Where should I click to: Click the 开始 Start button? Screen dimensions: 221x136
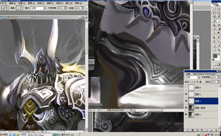pos(3,134)
